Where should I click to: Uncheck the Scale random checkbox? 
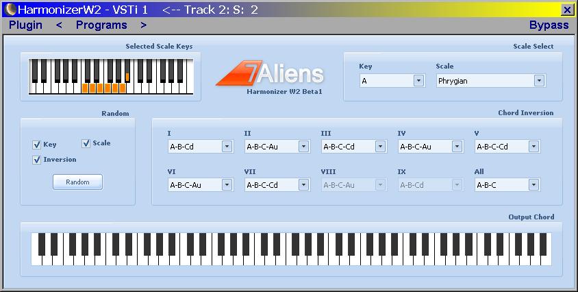86,143
